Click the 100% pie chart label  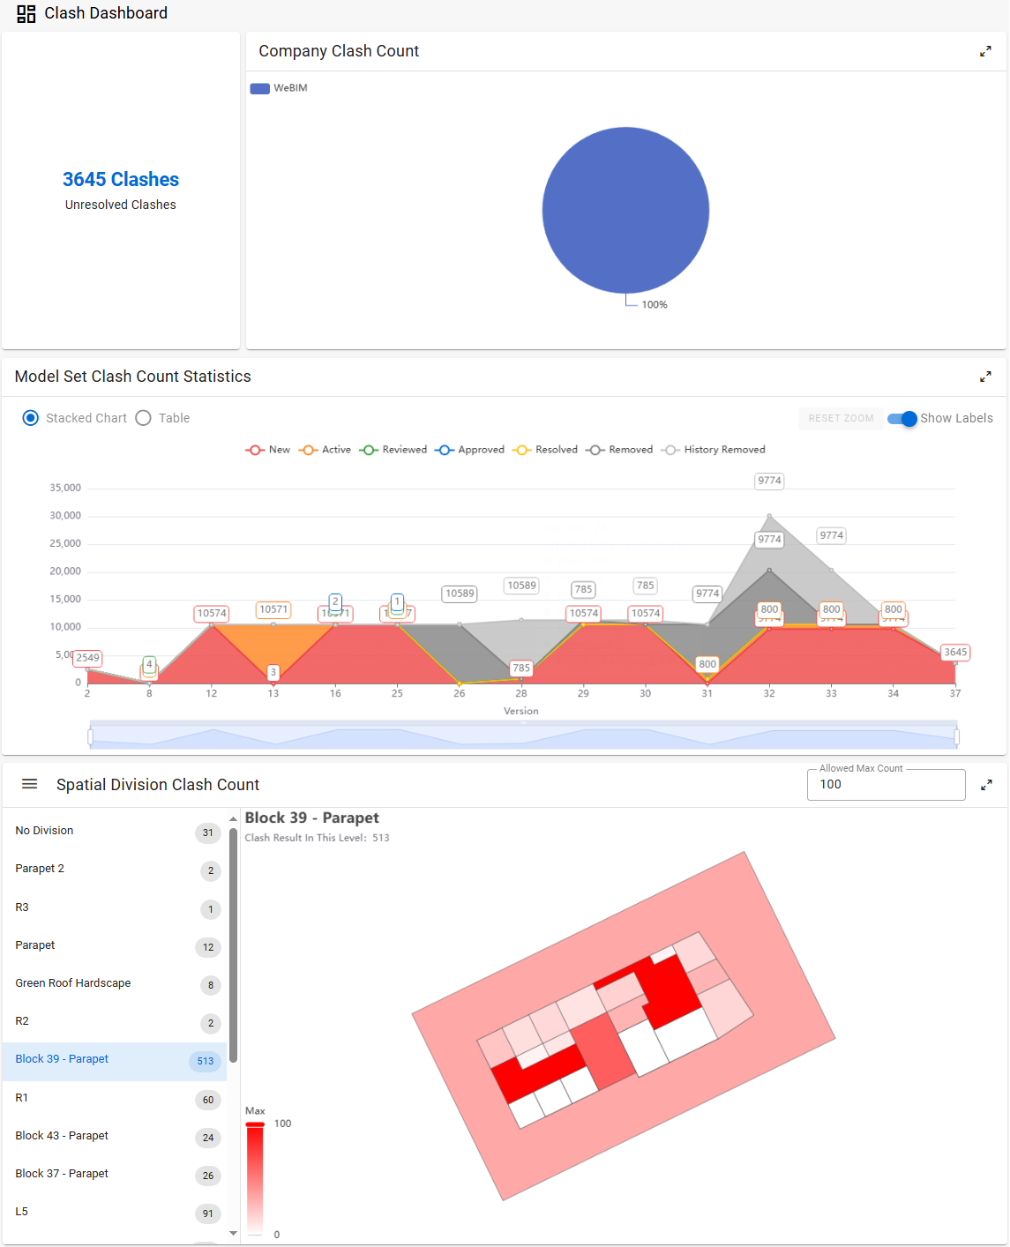(655, 305)
